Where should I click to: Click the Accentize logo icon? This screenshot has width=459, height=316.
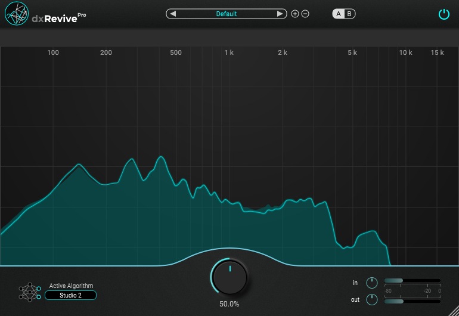pos(17,14)
